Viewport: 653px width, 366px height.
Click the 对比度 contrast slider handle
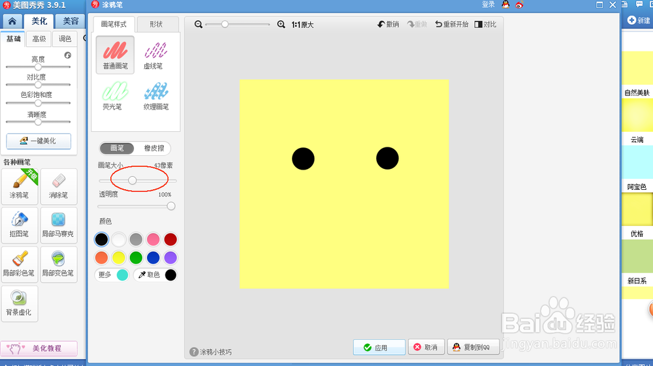pyautogui.click(x=38, y=85)
